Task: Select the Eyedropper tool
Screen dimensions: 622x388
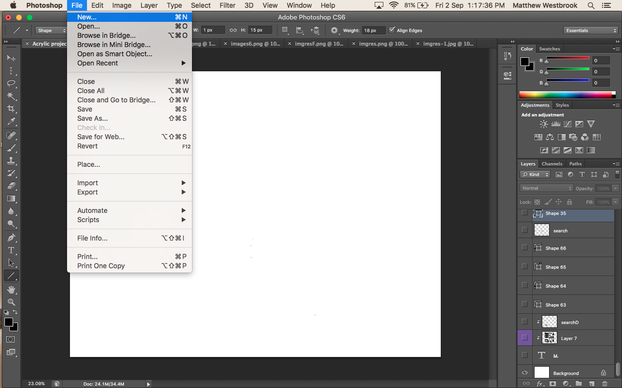Action: coord(11,121)
